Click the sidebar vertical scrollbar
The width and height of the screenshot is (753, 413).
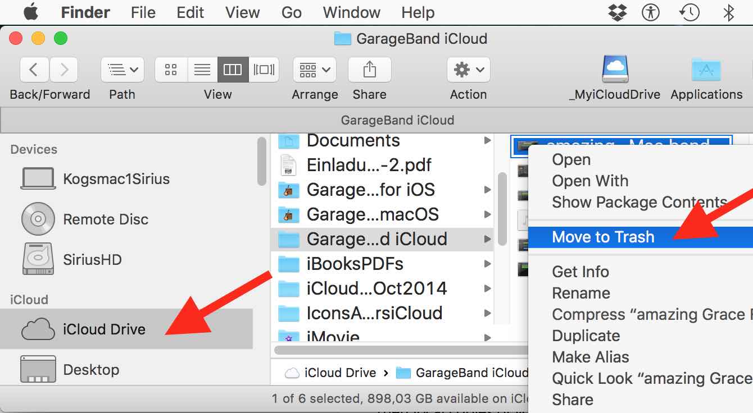[x=262, y=161]
